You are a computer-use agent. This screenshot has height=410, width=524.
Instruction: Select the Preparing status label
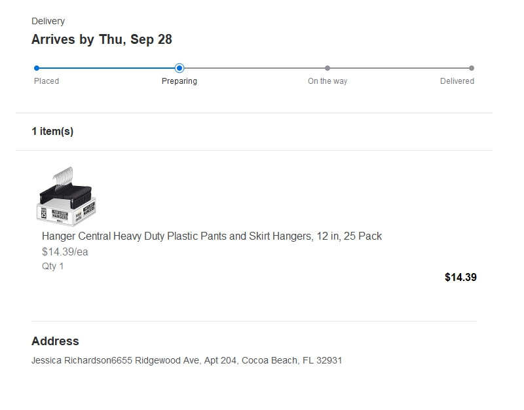[179, 81]
